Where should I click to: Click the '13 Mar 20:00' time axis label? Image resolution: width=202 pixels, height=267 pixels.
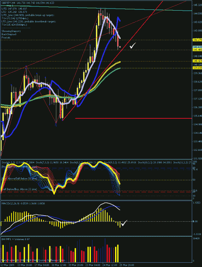24,265
